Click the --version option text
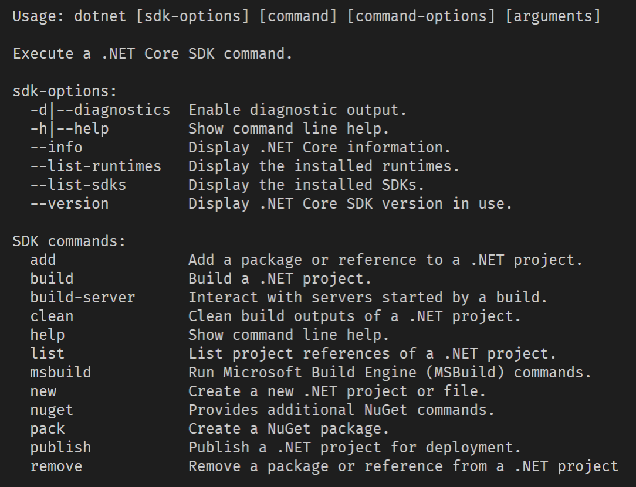Screen dimensions: 636x487 click(x=69, y=204)
